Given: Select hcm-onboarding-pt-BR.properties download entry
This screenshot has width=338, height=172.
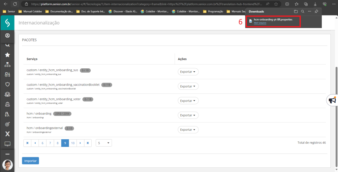Looking at the screenshot, I should [273, 21].
